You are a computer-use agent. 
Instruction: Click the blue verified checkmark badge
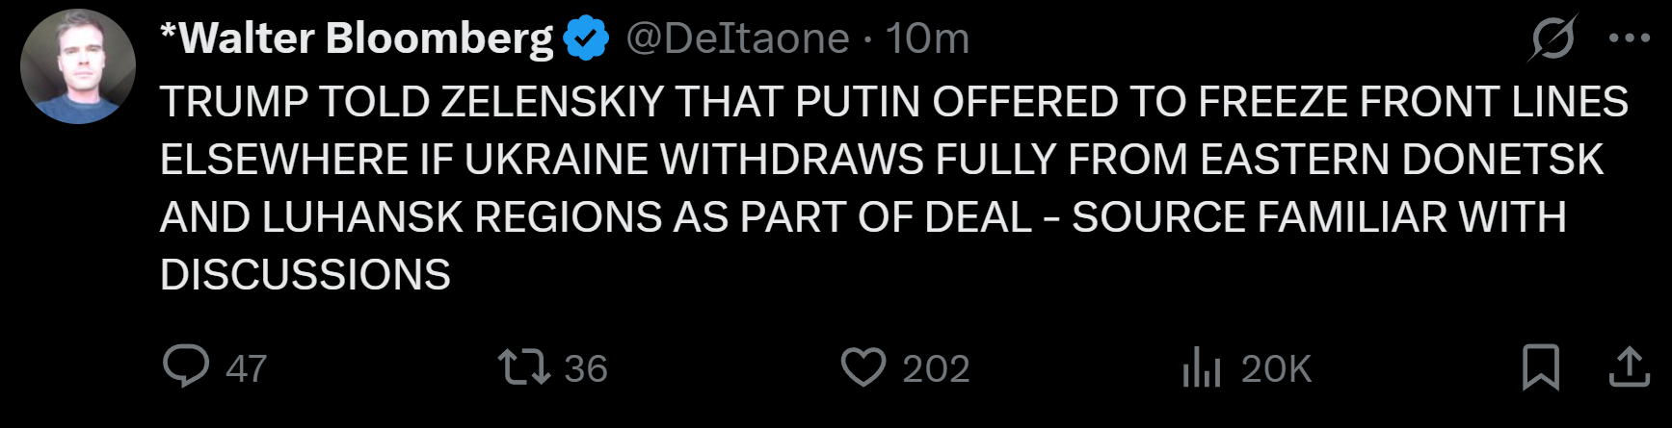pos(586,39)
